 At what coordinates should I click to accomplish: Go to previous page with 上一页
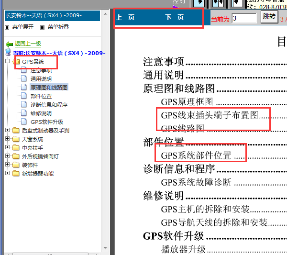[x=125, y=18]
